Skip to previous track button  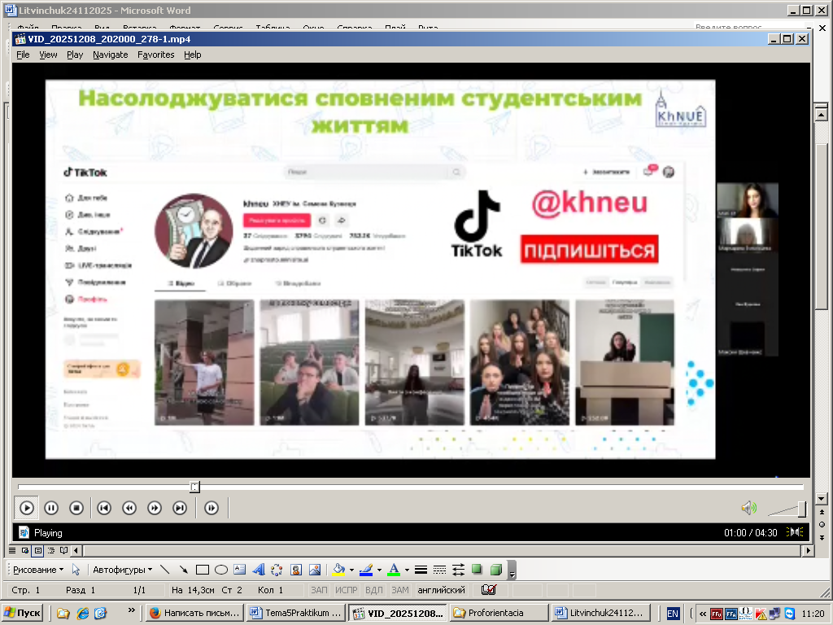pos(104,508)
